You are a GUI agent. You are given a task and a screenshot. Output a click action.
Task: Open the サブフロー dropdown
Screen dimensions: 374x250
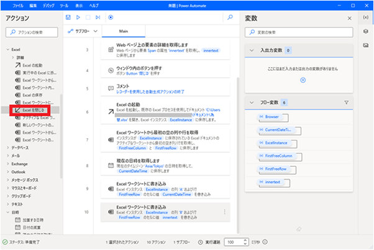(x=83, y=31)
